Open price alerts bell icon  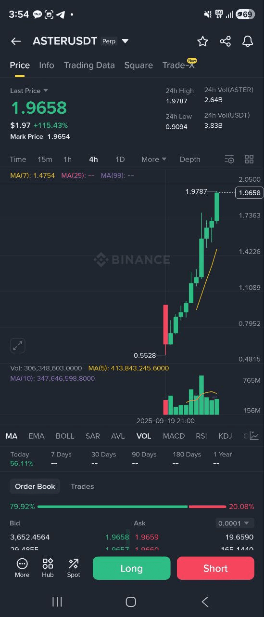coord(248,41)
